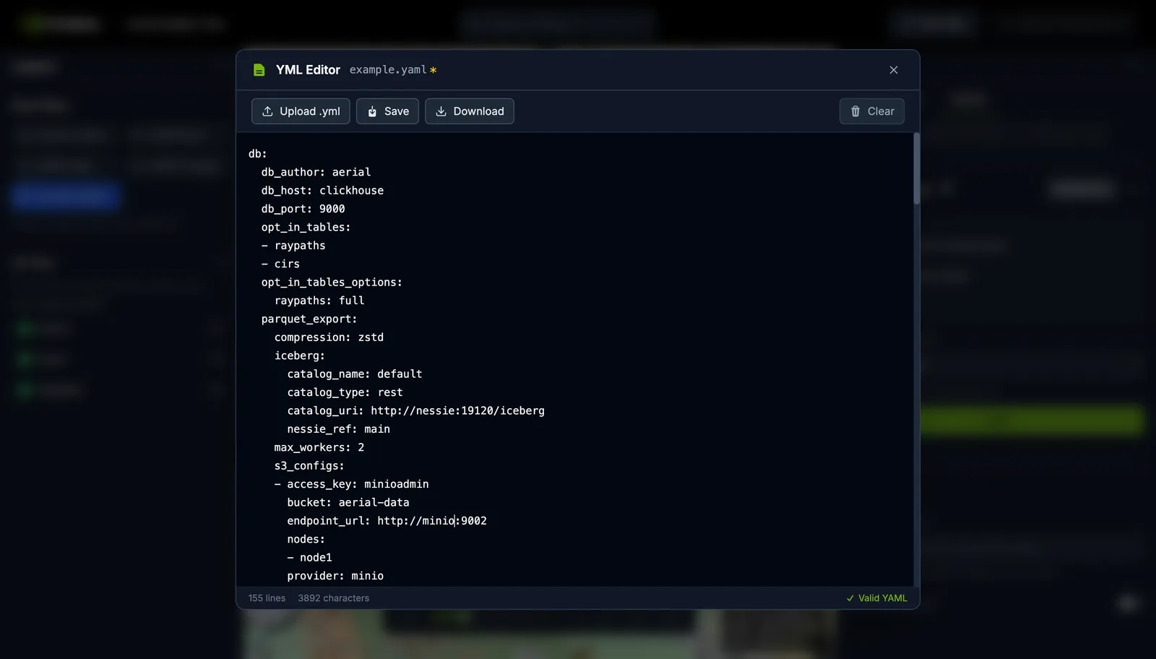Click the 'bucket: aerial-data' line
The width and height of the screenshot is (1156, 659).
348,503
